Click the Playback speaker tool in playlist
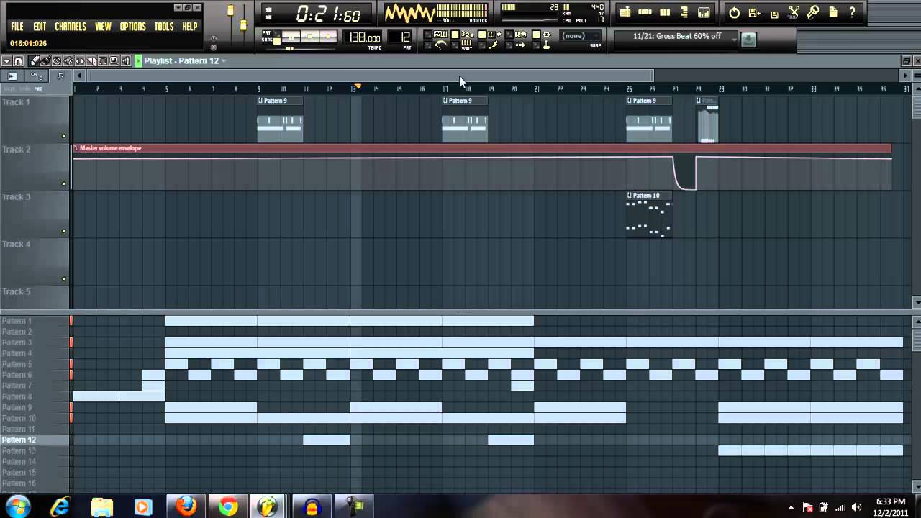Image resolution: width=921 pixels, height=518 pixels. click(x=126, y=61)
